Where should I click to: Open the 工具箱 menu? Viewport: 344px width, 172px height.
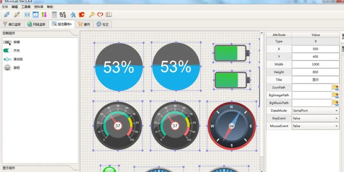click(x=26, y=7)
